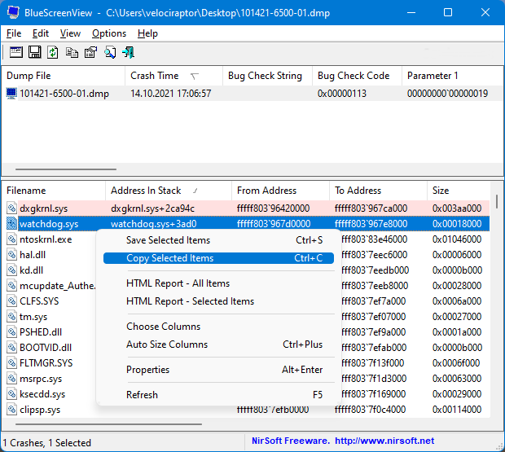The height and width of the screenshot is (452, 505).
Task: Click HTML Report - All Items
Action: point(178,283)
